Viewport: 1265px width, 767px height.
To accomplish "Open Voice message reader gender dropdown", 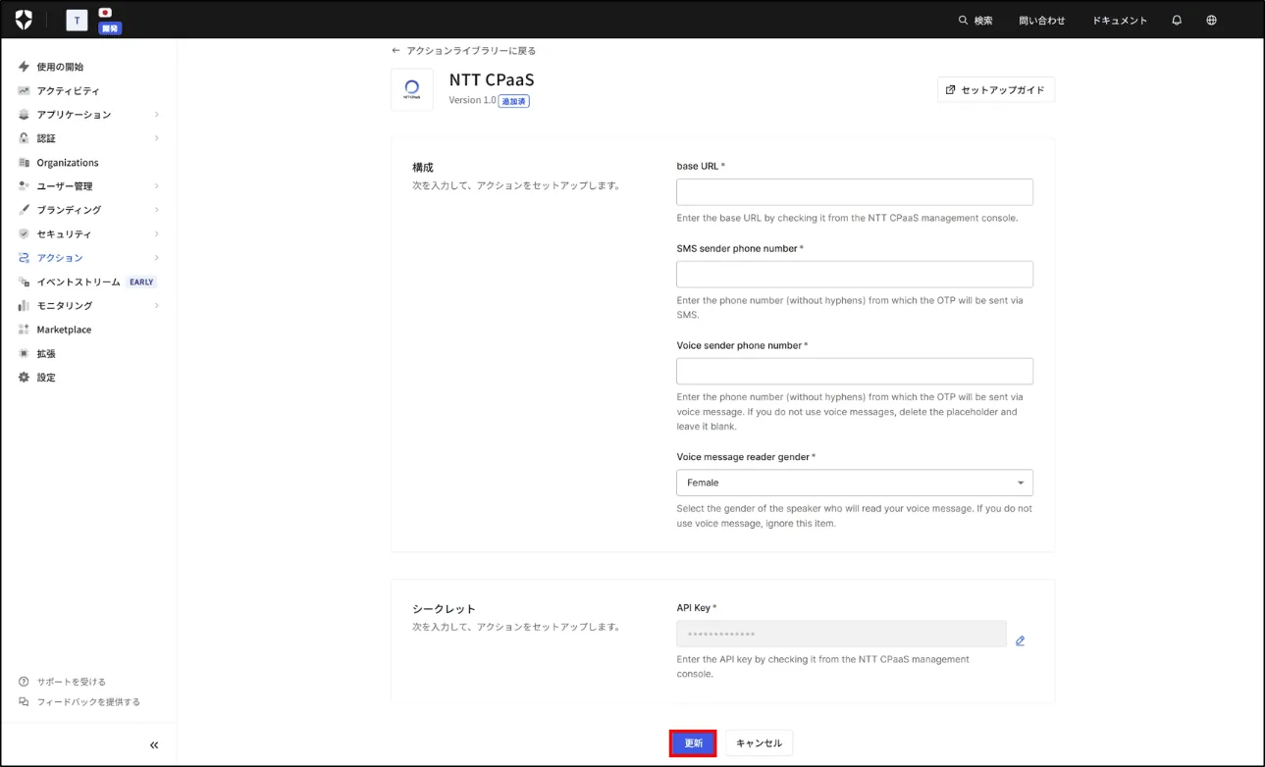I will [x=854, y=483].
